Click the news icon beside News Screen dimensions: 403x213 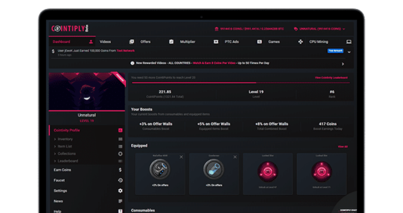pyautogui.click(x=120, y=201)
